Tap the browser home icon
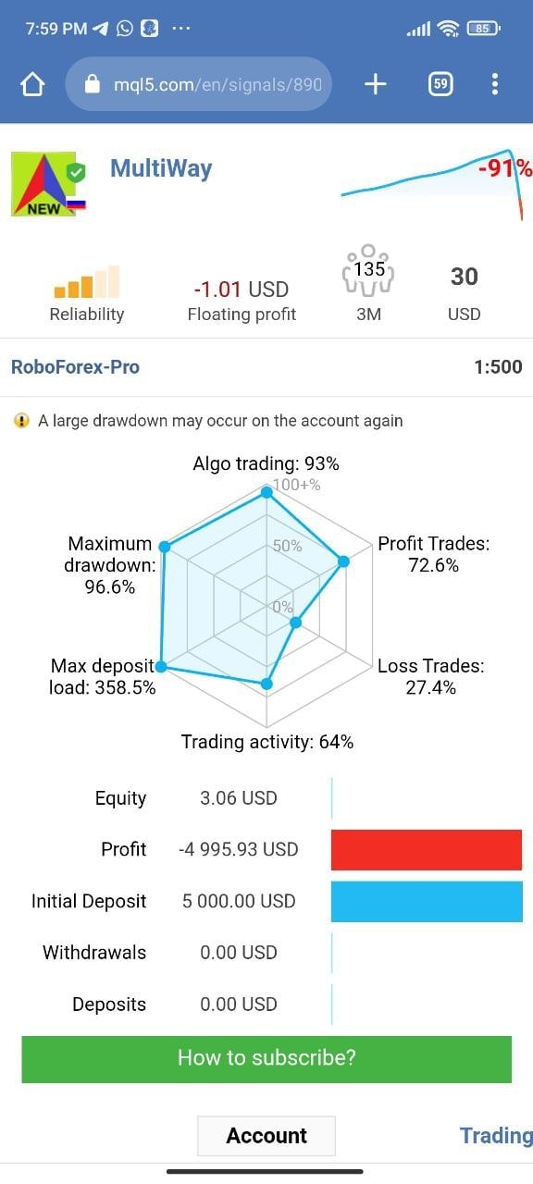Screen dimensions: 533x1184 [x=32, y=85]
